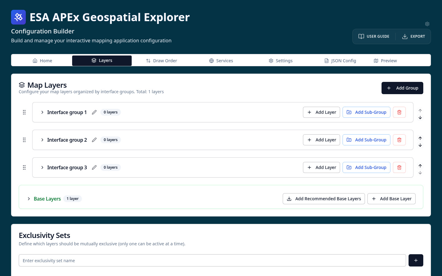Image resolution: width=442 pixels, height=276 pixels.
Task: Delete Interface group 3 with trash icon
Action: [399, 167]
